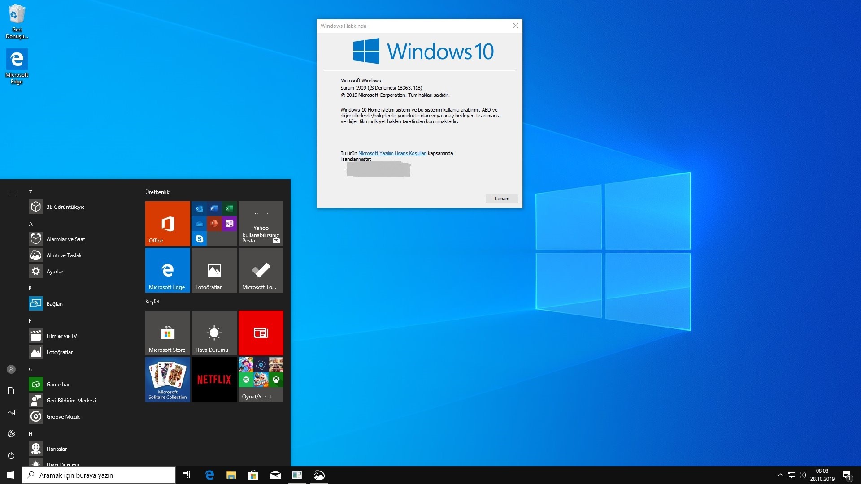Image resolution: width=861 pixels, height=484 pixels.
Task: Click the Excel icon in Office apps tile
Action: coord(229,208)
